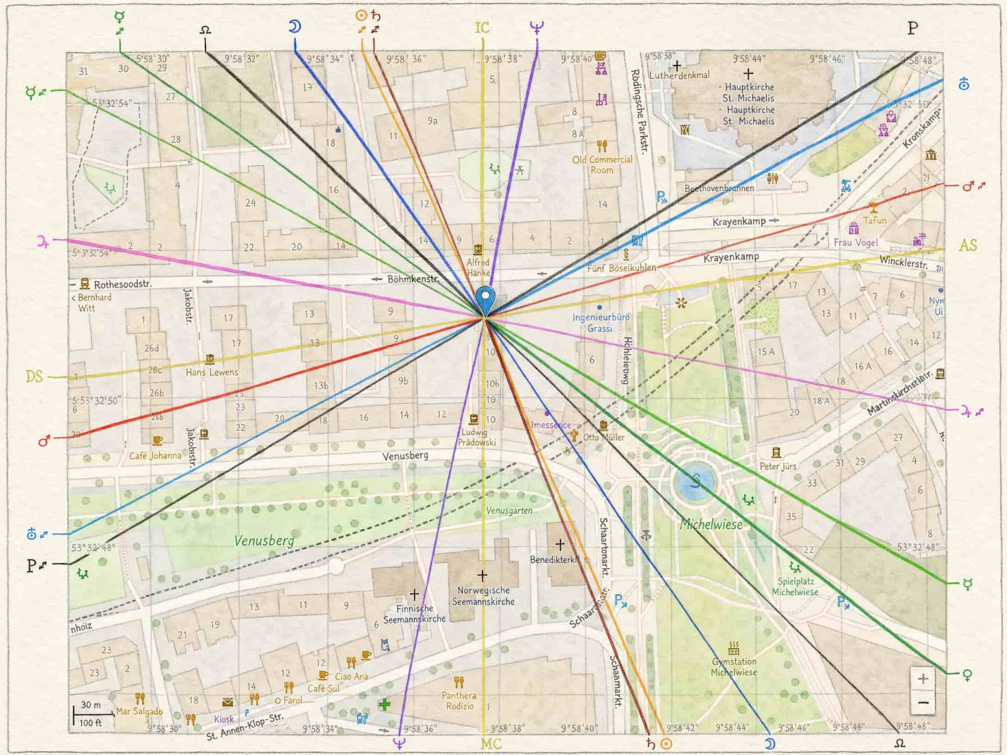Open the Old Commercial Room restaurant marker
The image size is (1007, 755).
(602, 147)
